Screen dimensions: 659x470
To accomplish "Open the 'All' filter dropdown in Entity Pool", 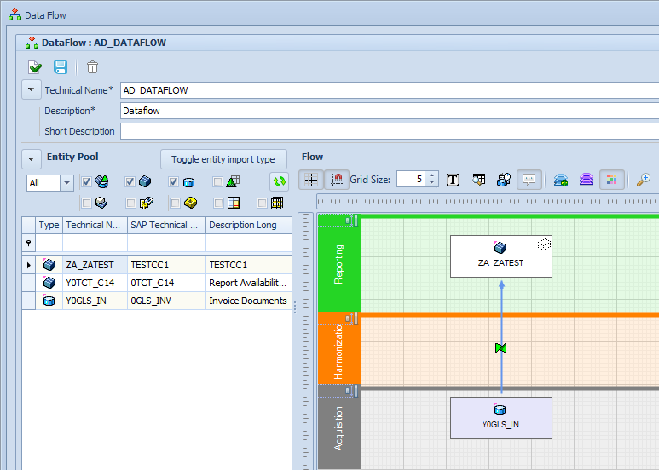I will pyautogui.click(x=66, y=183).
